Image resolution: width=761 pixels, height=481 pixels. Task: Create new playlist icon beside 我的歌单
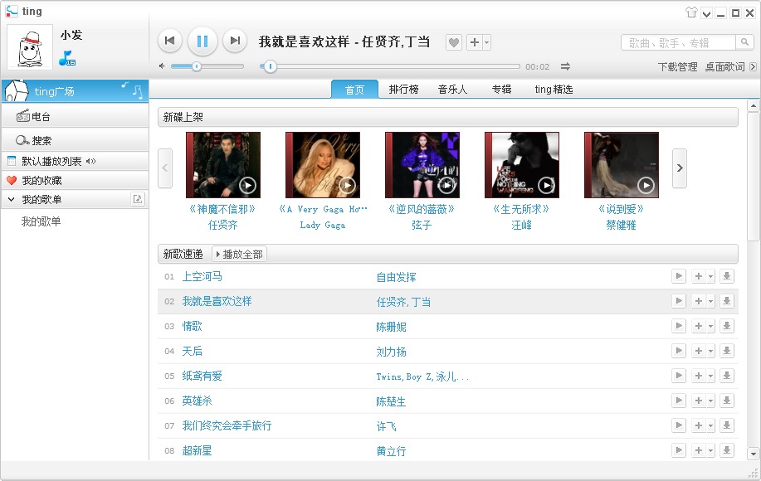pos(138,199)
